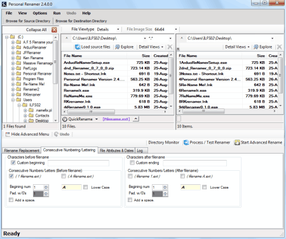The width and height of the screenshot is (286, 239).
Task: Open the source path dropdown arrow
Action: [145, 38]
